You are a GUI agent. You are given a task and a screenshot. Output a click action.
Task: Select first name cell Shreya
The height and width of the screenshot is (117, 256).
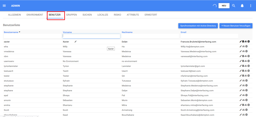tap(66, 95)
